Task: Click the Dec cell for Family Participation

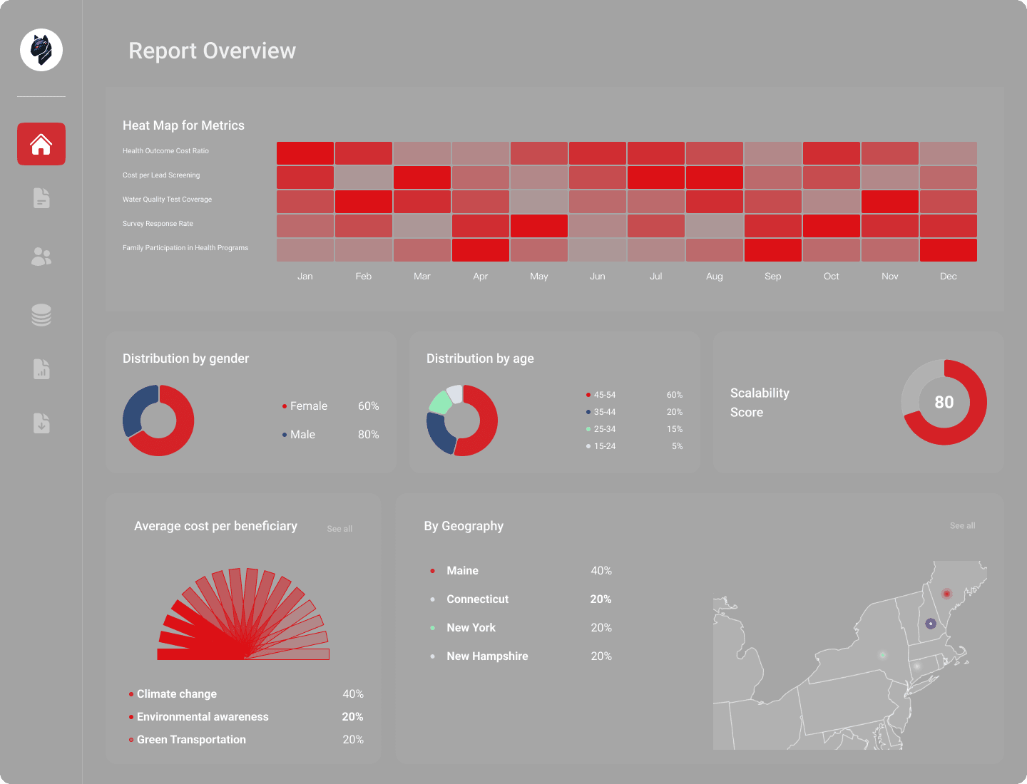Action: click(949, 250)
